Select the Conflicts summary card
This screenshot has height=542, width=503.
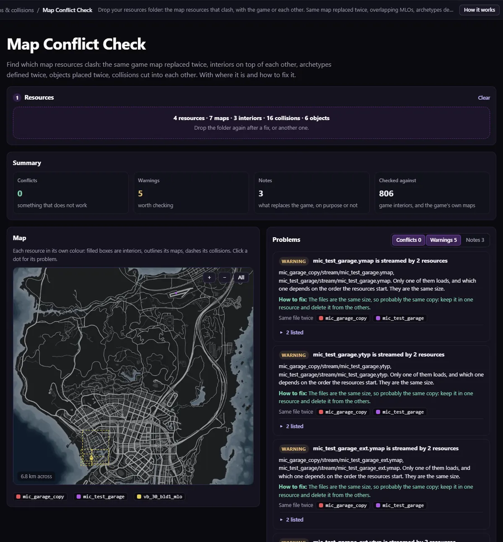point(70,193)
